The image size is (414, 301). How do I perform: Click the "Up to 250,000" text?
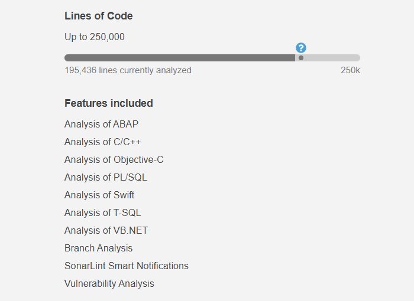coord(95,37)
